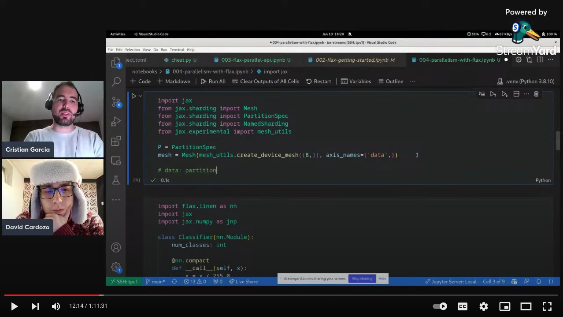
Task: Open more cell actions ellipsis
Action: [526, 94]
